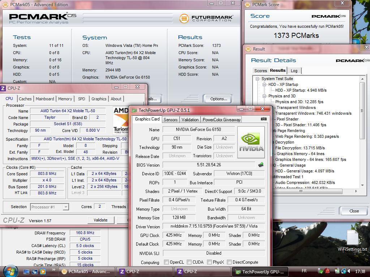
Task: Click the BIOS save chip icon in GPU-Z
Action: (x=261, y=164)
